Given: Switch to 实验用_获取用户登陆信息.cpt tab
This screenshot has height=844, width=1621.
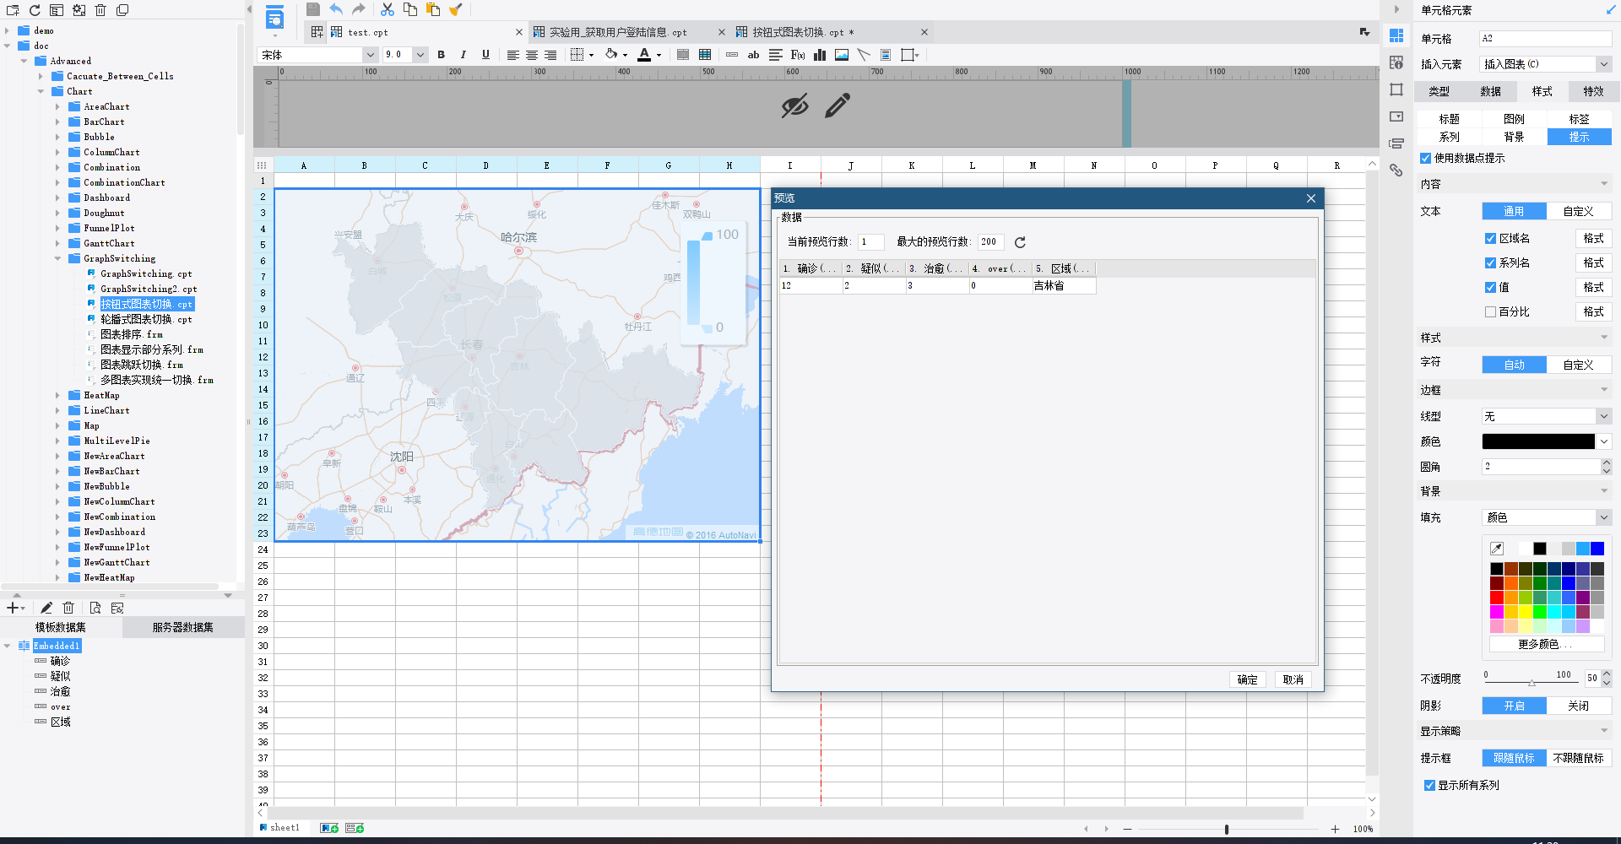Looking at the screenshot, I should pyautogui.click(x=618, y=32).
